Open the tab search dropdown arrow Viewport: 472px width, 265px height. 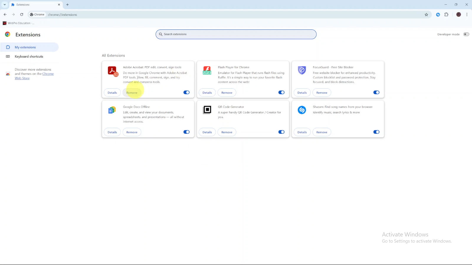click(5, 5)
